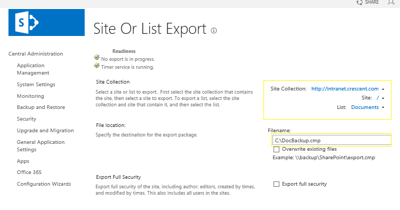
Task: Click the File location heading
Action: [111, 125]
